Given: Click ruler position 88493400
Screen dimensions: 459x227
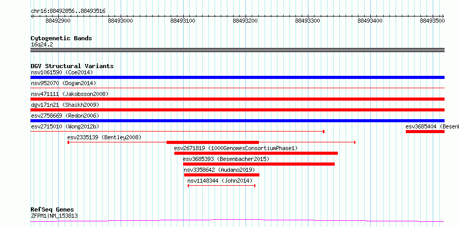Looking at the screenshot, I should point(370,21).
